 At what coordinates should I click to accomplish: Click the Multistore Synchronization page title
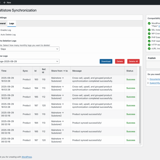coord(18,10)
